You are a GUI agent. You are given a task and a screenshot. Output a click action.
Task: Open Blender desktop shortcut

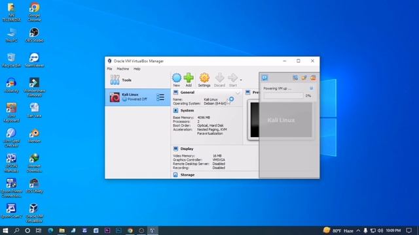pos(34,136)
